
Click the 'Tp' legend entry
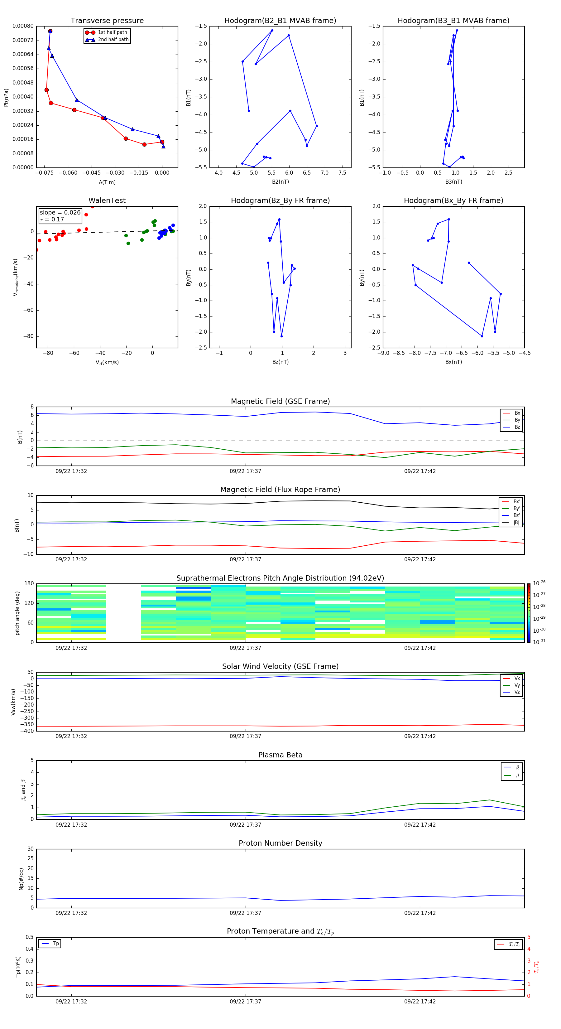point(50,944)
